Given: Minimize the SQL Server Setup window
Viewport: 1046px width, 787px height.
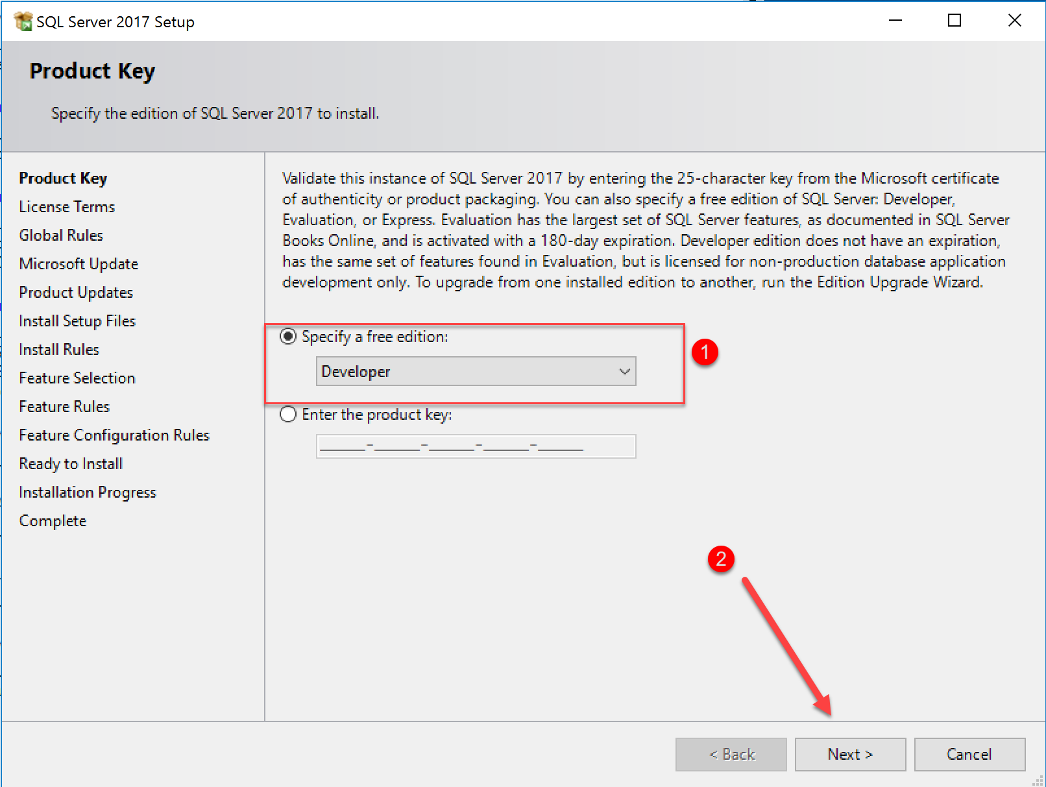Looking at the screenshot, I should (x=895, y=21).
